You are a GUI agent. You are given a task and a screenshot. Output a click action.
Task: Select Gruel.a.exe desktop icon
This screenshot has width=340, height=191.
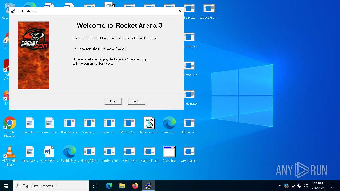(89, 125)
